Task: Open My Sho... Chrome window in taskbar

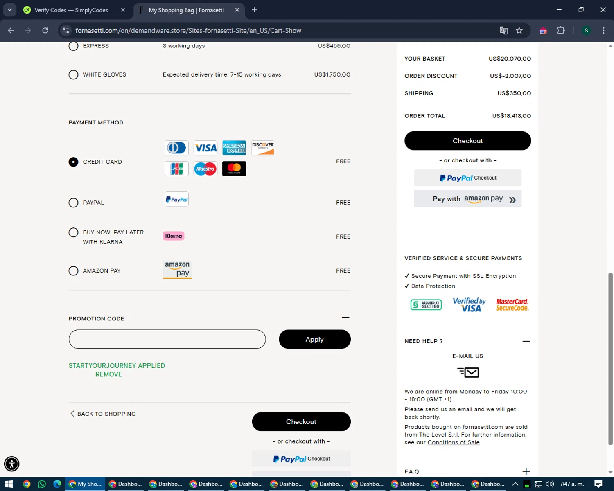Action: click(x=86, y=484)
